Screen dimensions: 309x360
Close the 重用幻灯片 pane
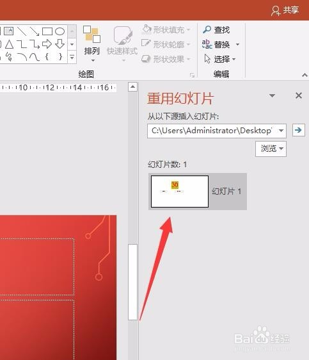tap(299, 95)
